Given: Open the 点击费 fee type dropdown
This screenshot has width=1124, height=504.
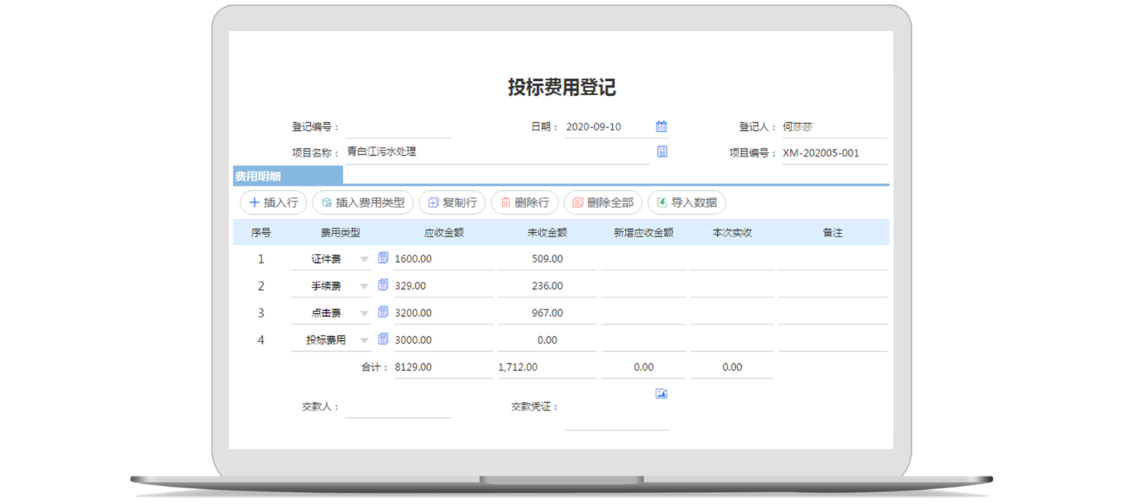Looking at the screenshot, I should click(x=364, y=313).
